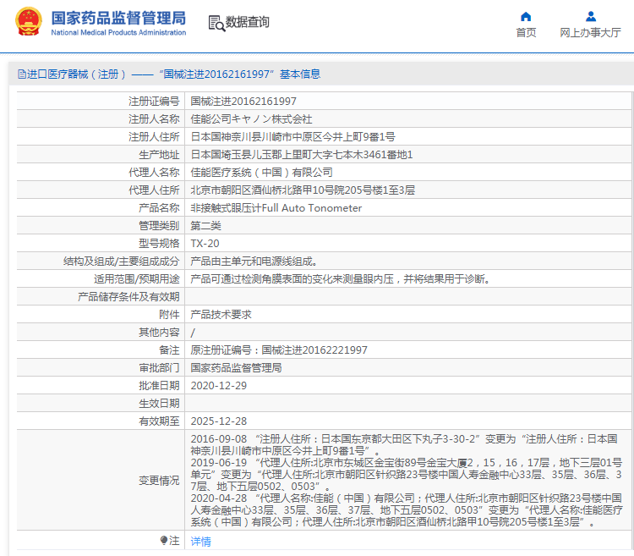Click the home icon above 首页
634x556 pixels.
(x=526, y=16)
